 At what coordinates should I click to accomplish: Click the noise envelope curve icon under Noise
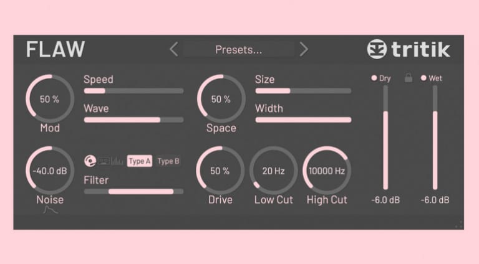pyautogui.click(x=51, y=210)
